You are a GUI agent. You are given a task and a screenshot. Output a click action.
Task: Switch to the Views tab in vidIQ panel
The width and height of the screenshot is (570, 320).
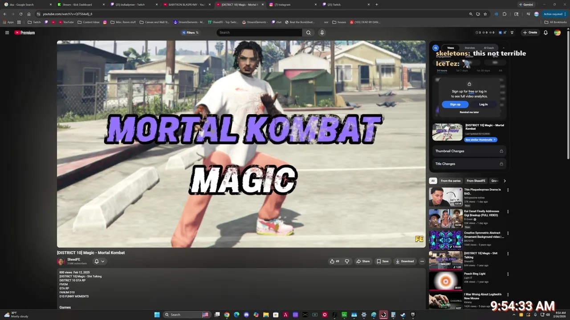point(451,48)
